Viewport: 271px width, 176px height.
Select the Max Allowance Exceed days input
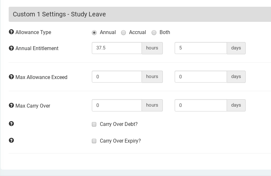(x=201, y=77)
